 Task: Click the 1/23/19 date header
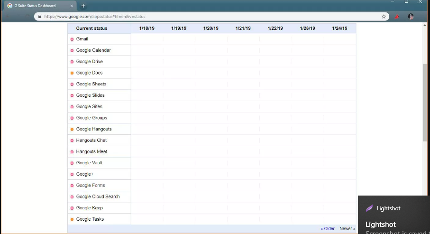tap(307, 28)
